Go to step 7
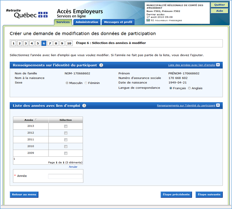Viewport: 232px width, 209px height. click(50, 43)
